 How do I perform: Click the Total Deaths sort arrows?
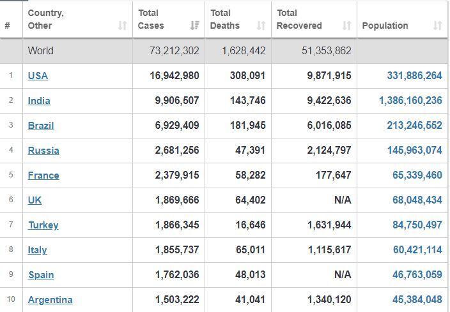tap(261, 26)
